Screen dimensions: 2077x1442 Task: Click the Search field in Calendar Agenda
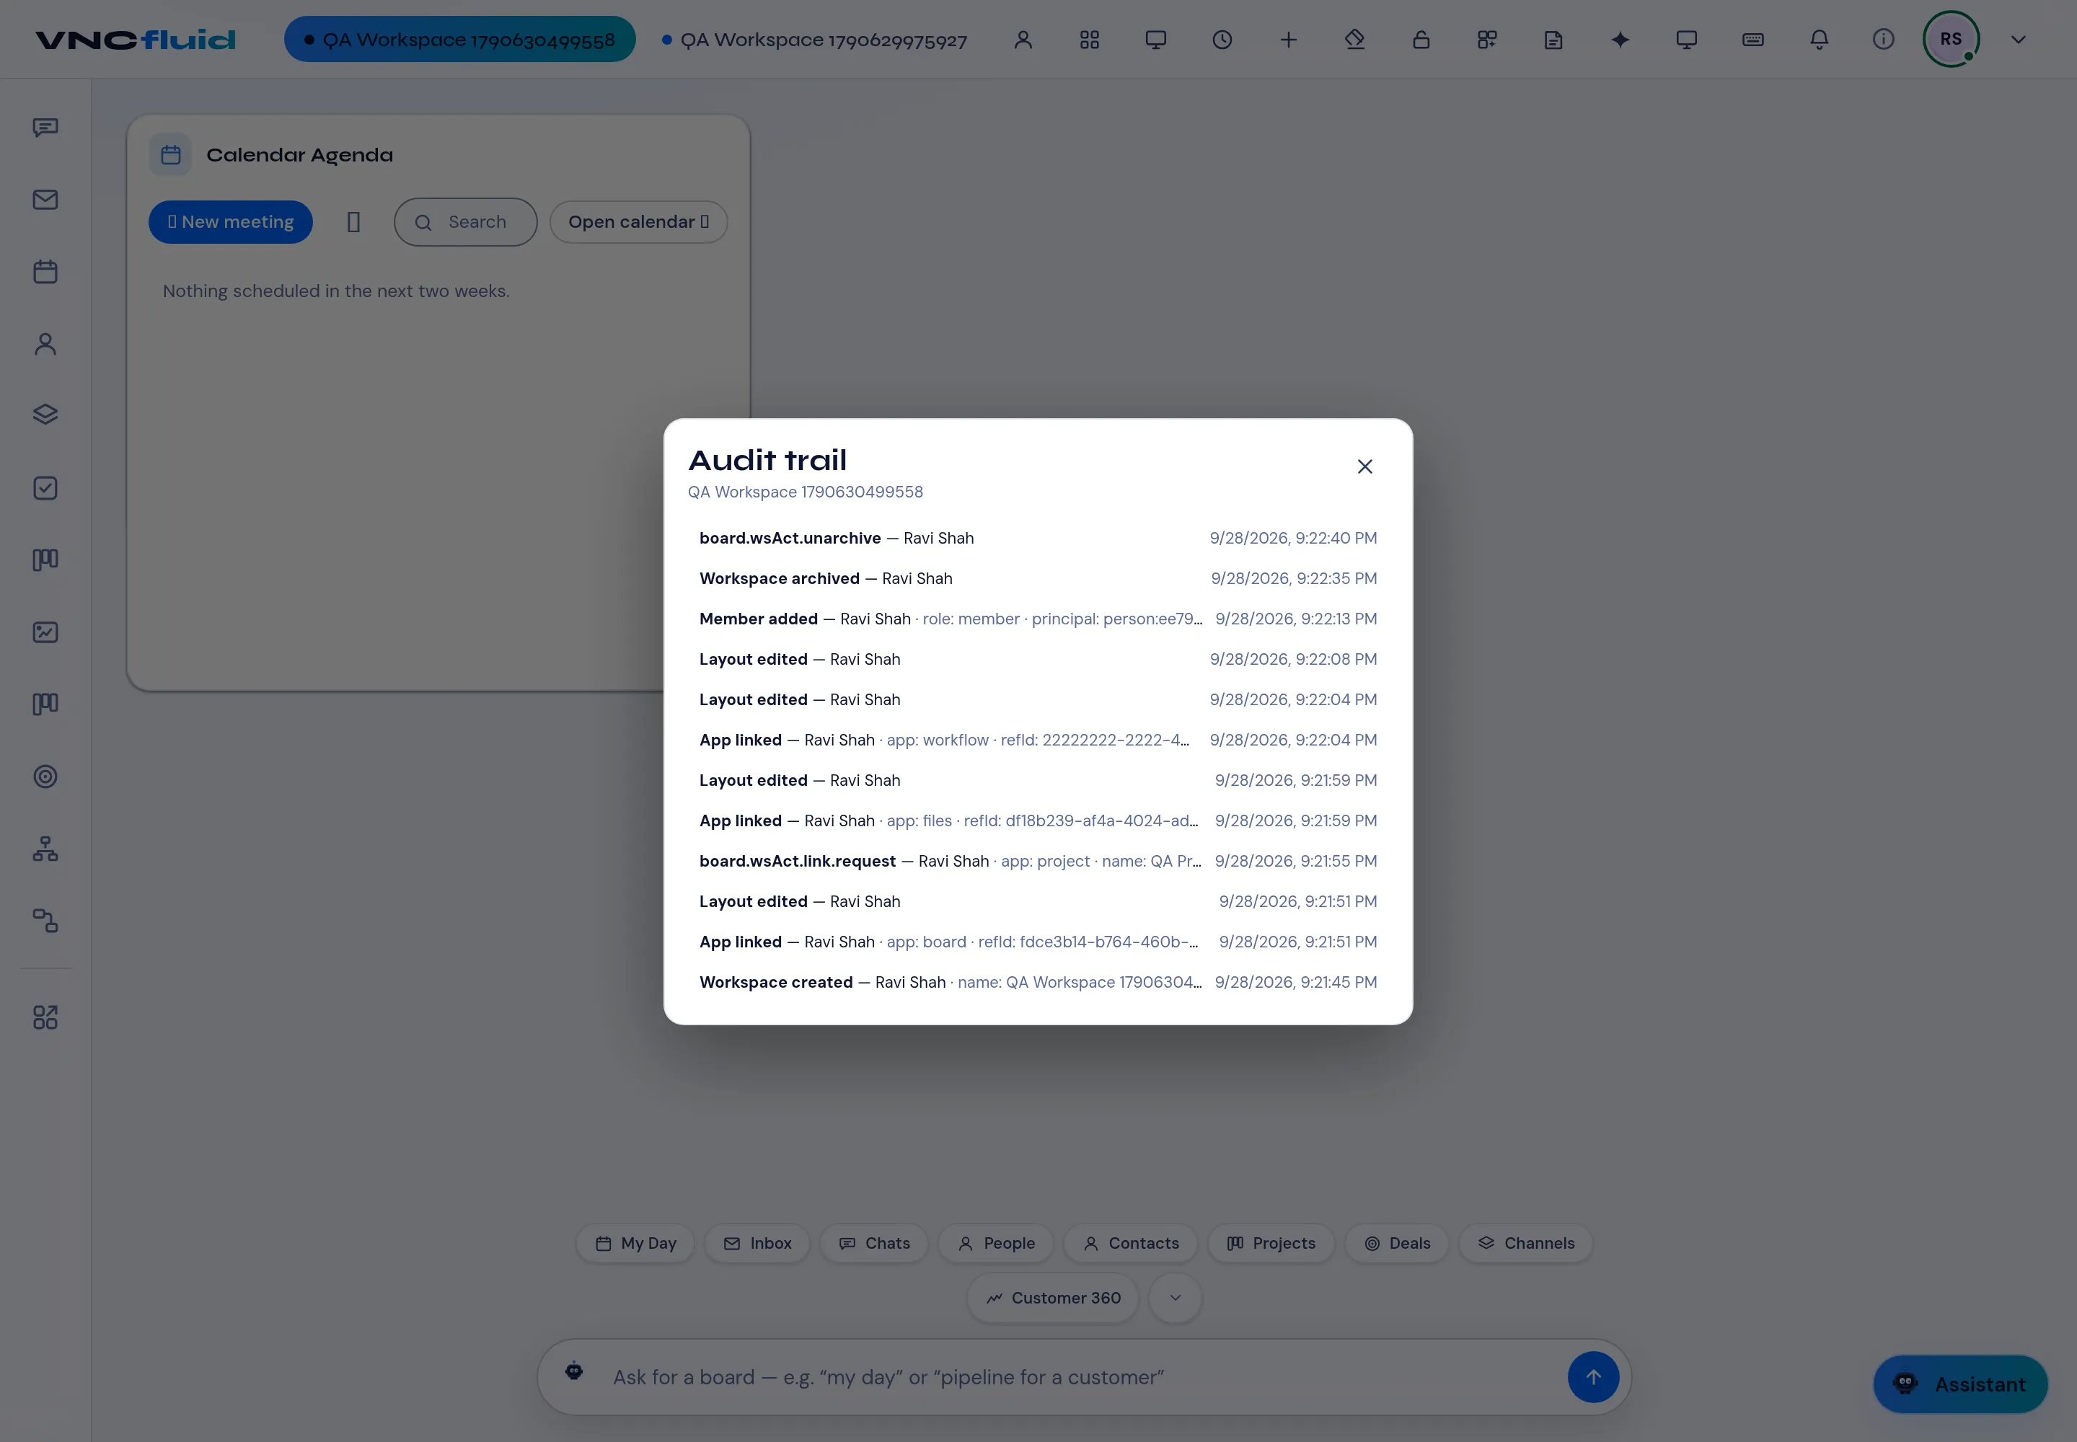[465, 222]
